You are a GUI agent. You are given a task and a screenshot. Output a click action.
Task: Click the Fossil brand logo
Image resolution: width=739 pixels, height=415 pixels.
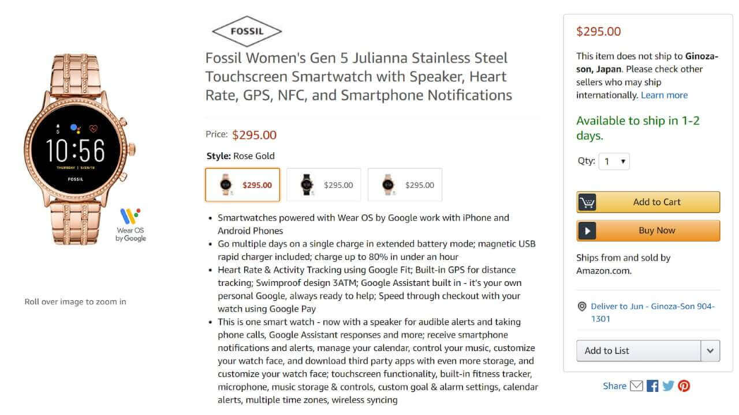247,32
